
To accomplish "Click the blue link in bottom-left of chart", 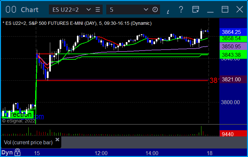I will [x=39, y=117].
